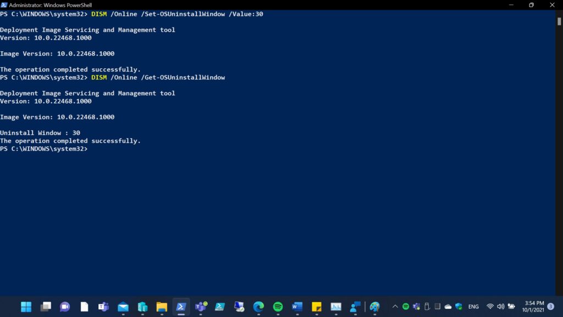Switch to Spotify on the taskbar
Image resolution: width=563 pixels, height=317 pixels.
[x=278, y=307]
